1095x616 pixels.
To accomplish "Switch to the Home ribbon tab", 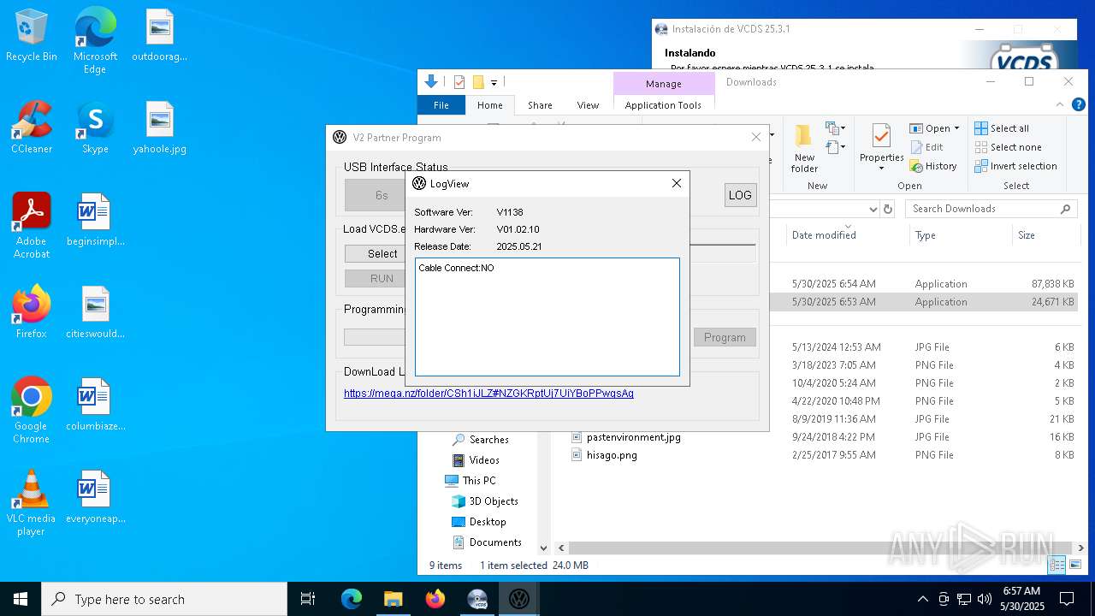I will (490, 105).
